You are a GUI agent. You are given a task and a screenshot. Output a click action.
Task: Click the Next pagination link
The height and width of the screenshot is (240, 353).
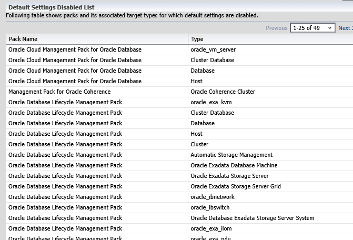[345, 28]
